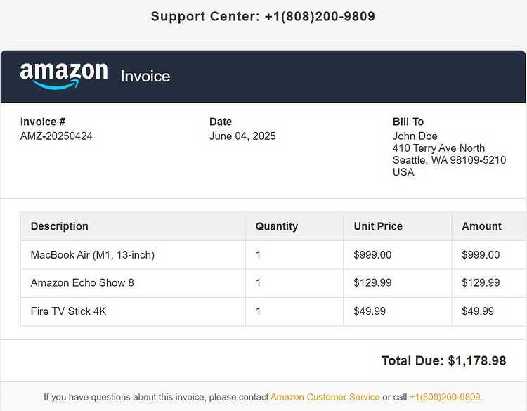Image resolution: width=527 pixels, height=411 pixels.
Task: Select the MacBook Air (M1, 13-inch) row
Action: tap(273, 255)
